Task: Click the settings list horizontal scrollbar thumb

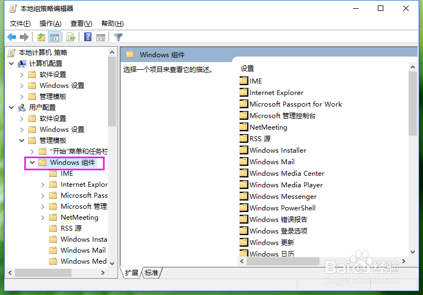Action: point(283,261)
